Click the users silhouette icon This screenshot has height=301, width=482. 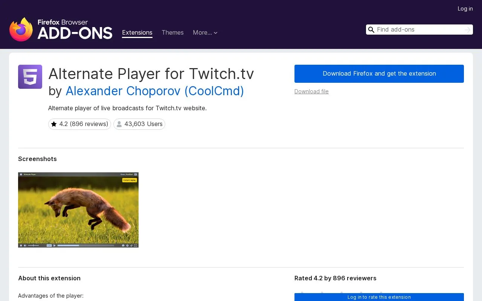pyautogui.click(x=119, y=124)
